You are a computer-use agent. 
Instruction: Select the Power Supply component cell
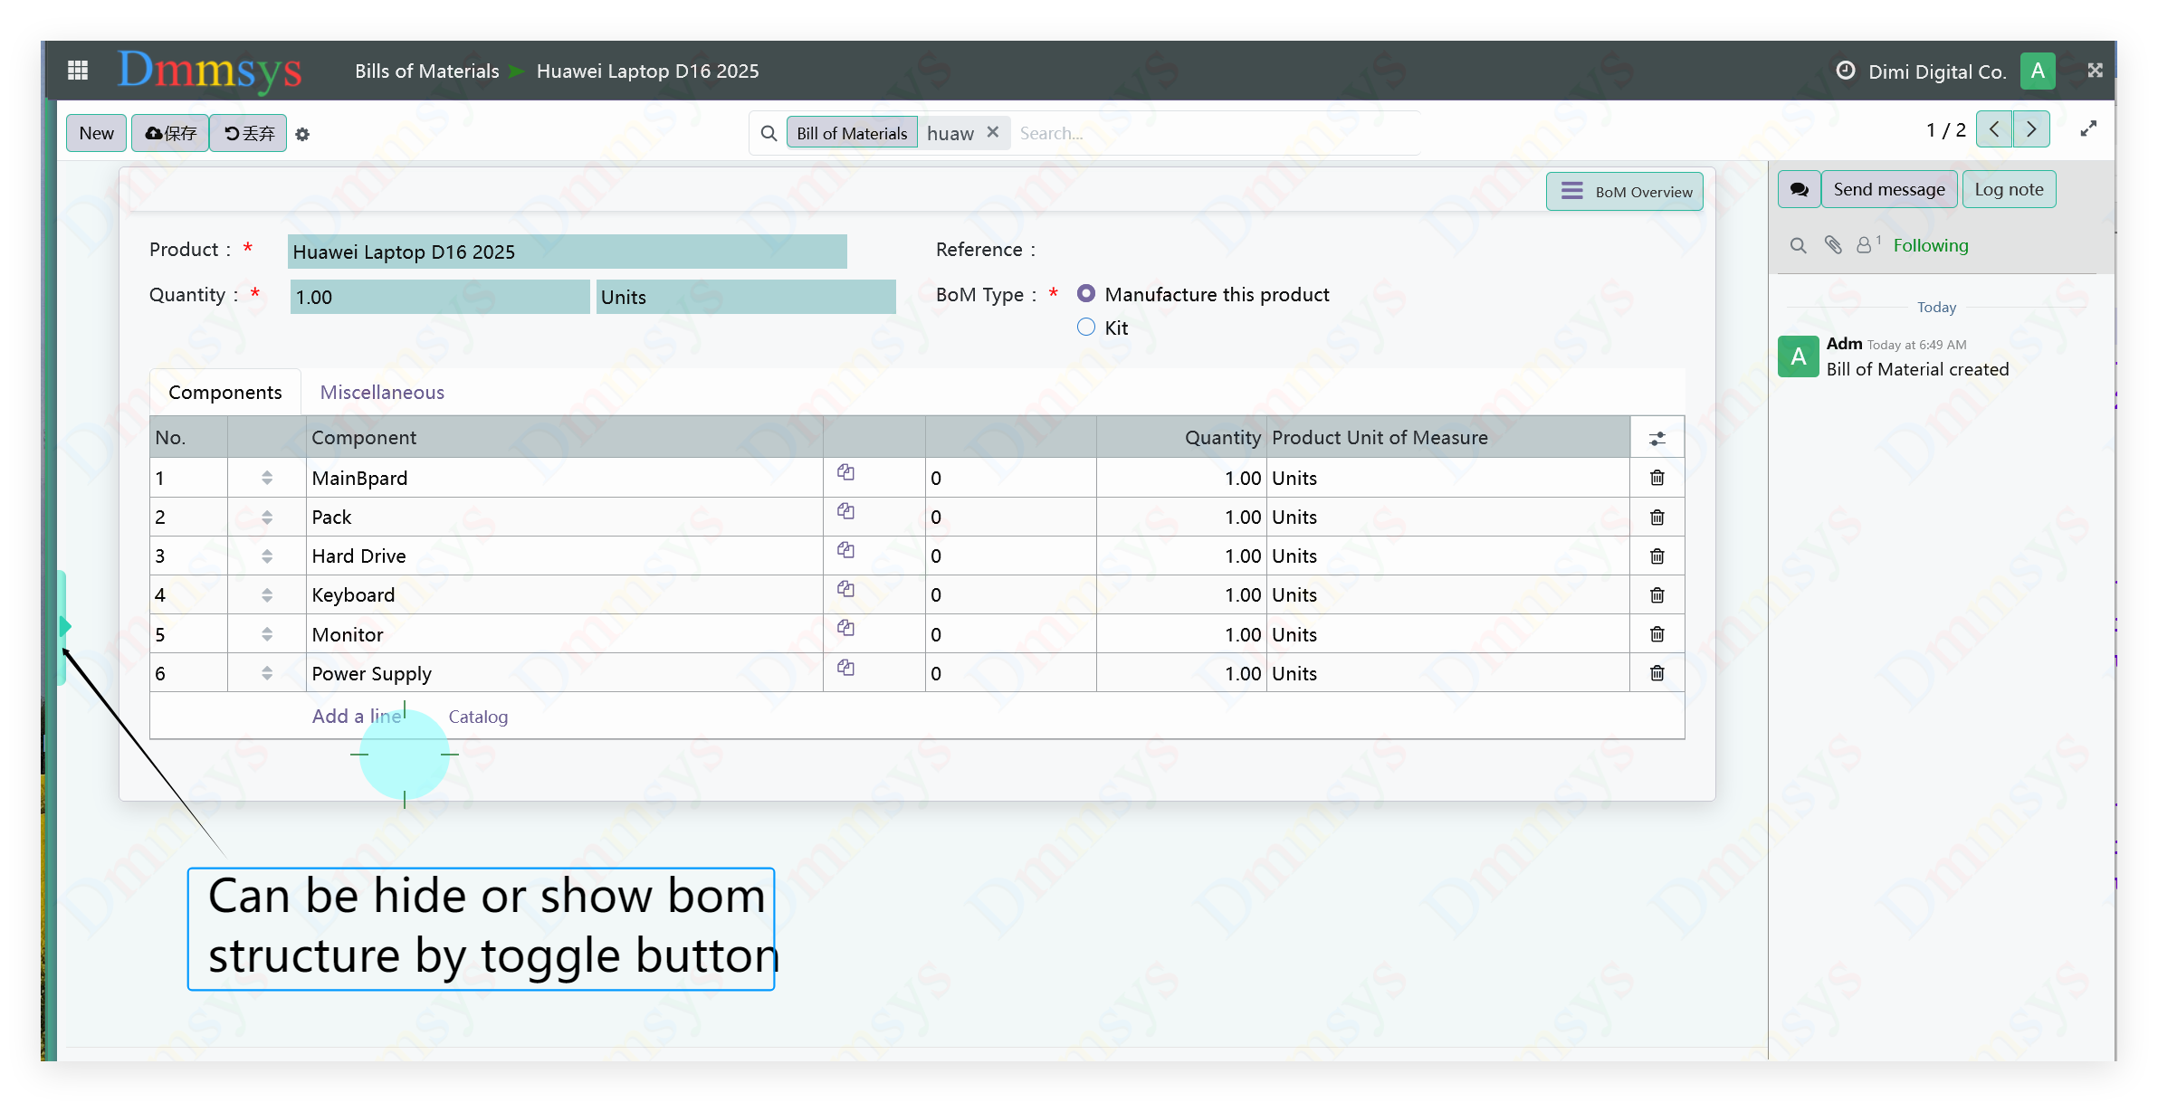pos(565,673)
